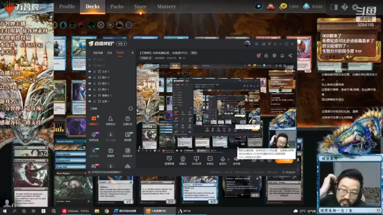Open Chrome from the taskbar
The width and height of the screenshot is (383, 215).
click(107, 211)
